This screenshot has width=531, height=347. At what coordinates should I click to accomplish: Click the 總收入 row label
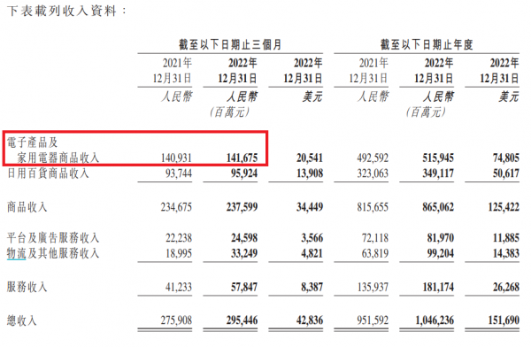tap(21, 320)
